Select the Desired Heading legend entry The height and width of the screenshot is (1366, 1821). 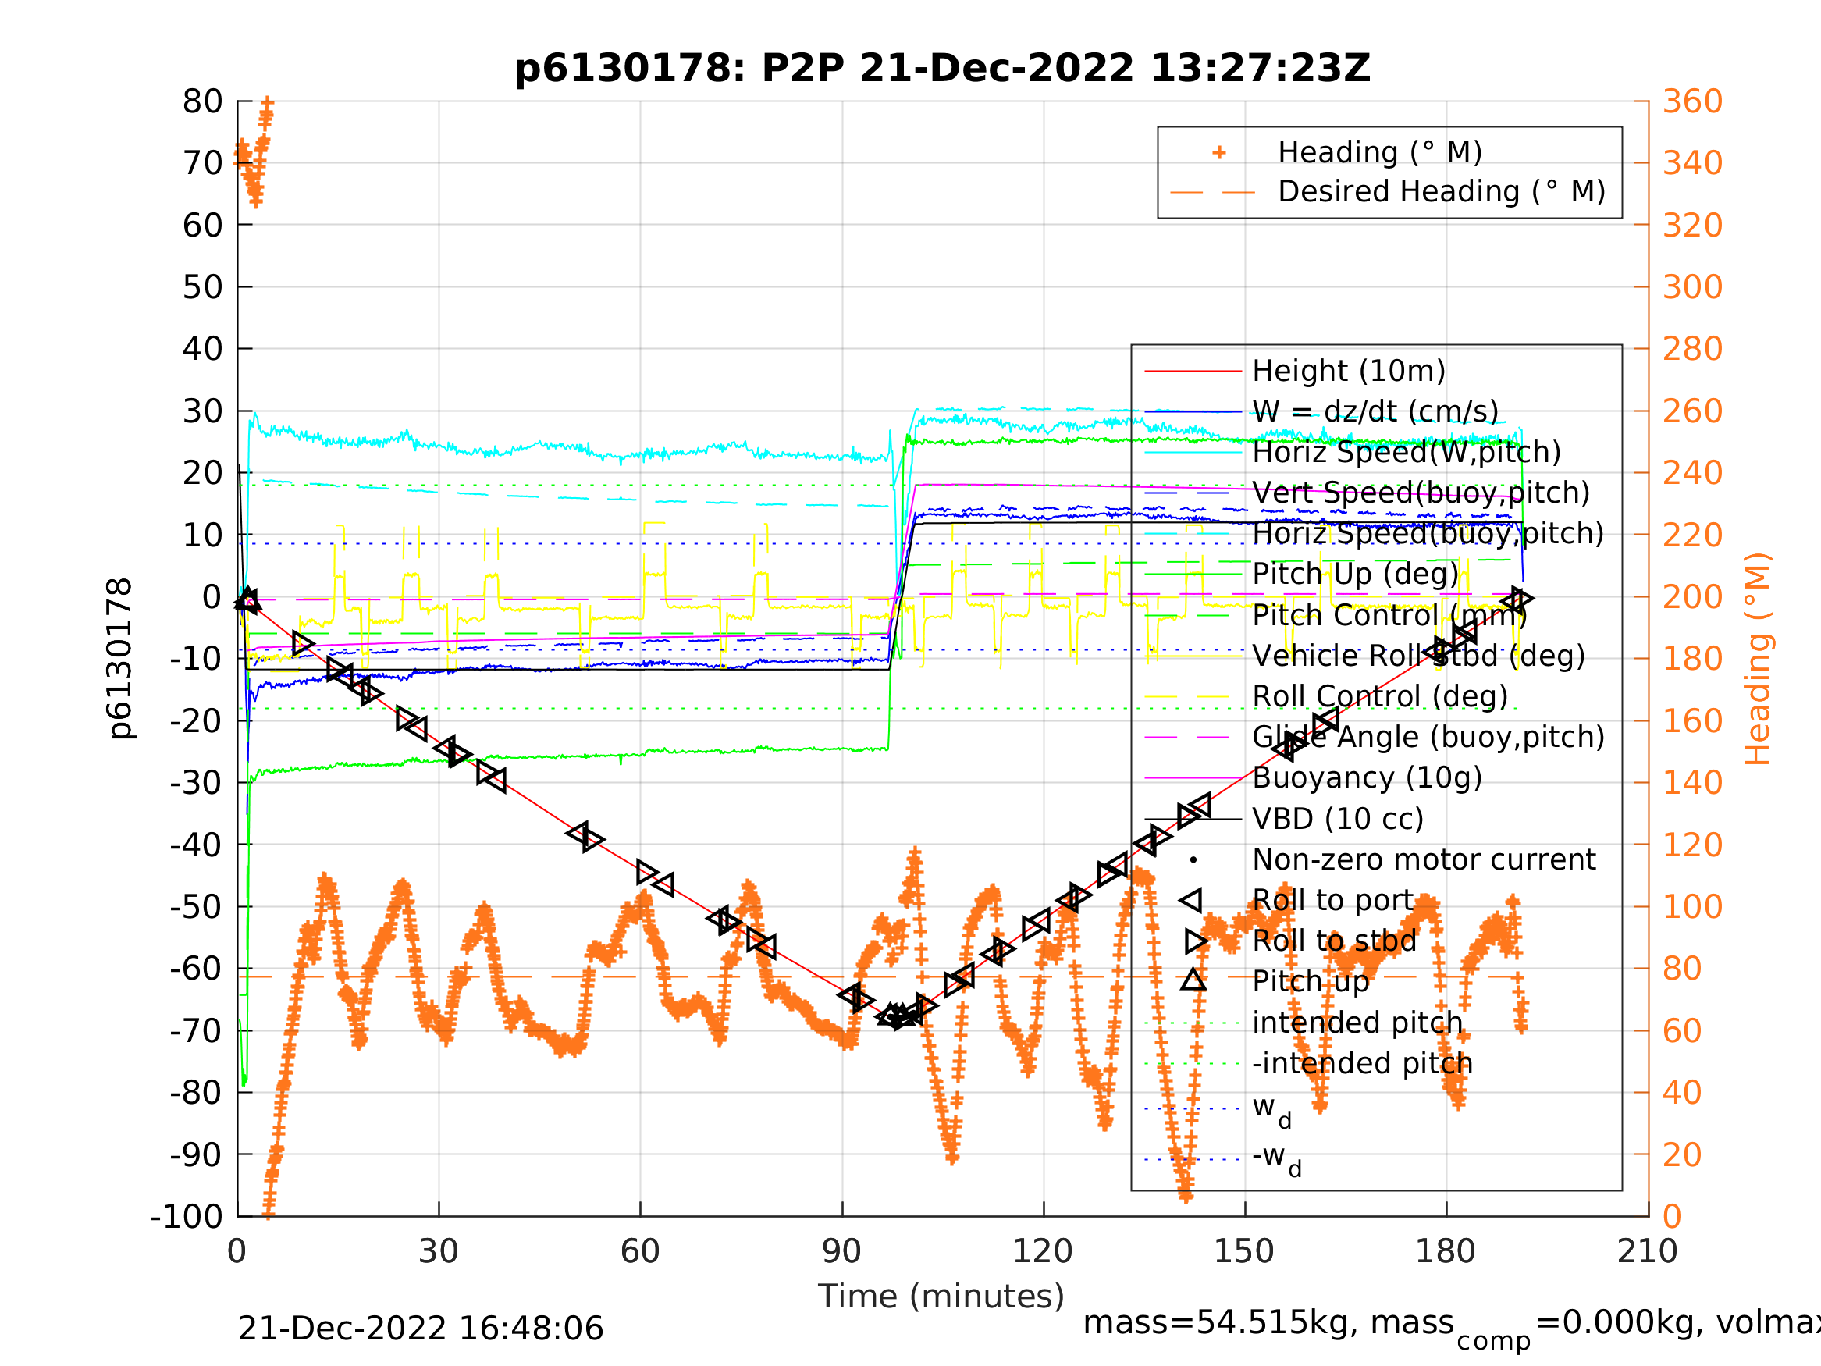1441,192
